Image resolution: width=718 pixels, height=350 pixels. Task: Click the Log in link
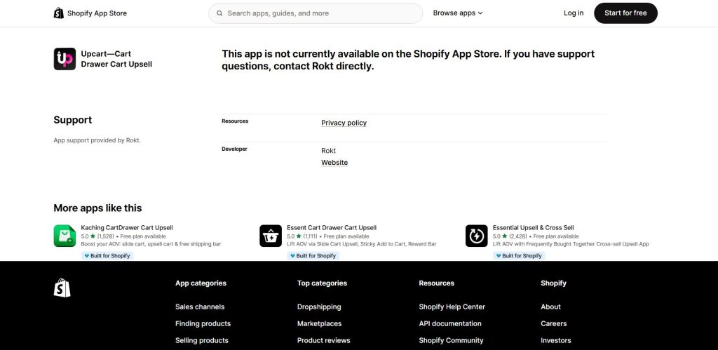[x=574, y=13]
